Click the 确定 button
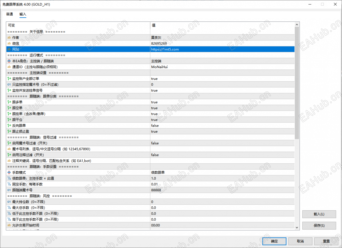 point(274,241)
